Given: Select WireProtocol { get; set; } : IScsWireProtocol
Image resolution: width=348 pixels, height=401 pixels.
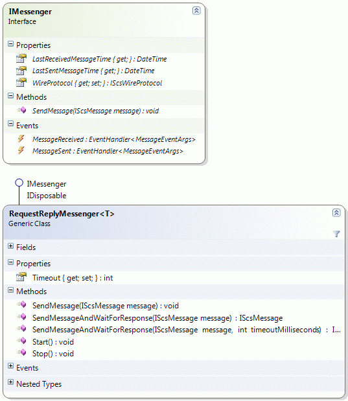Looking at the screenshot, I should pyautogui.click(x=97, y=83).
